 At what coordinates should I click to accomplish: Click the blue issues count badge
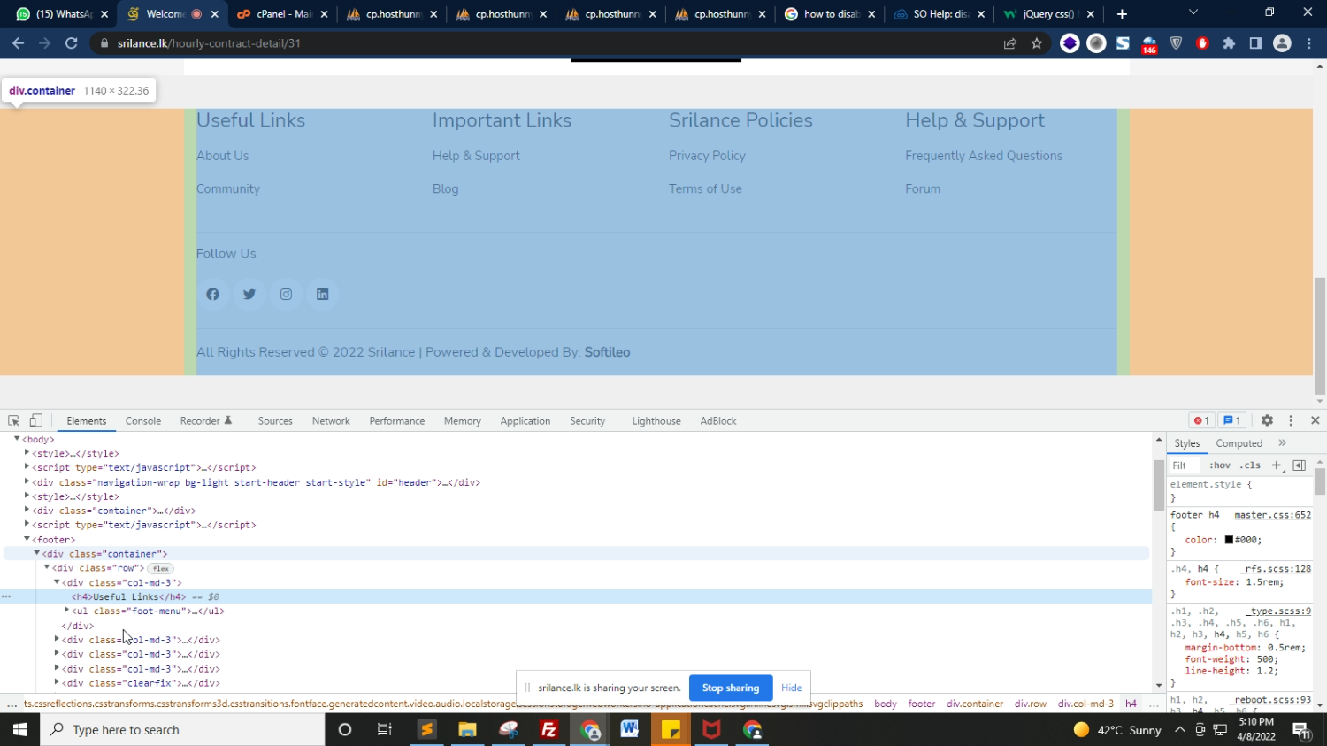[1231, 421]
